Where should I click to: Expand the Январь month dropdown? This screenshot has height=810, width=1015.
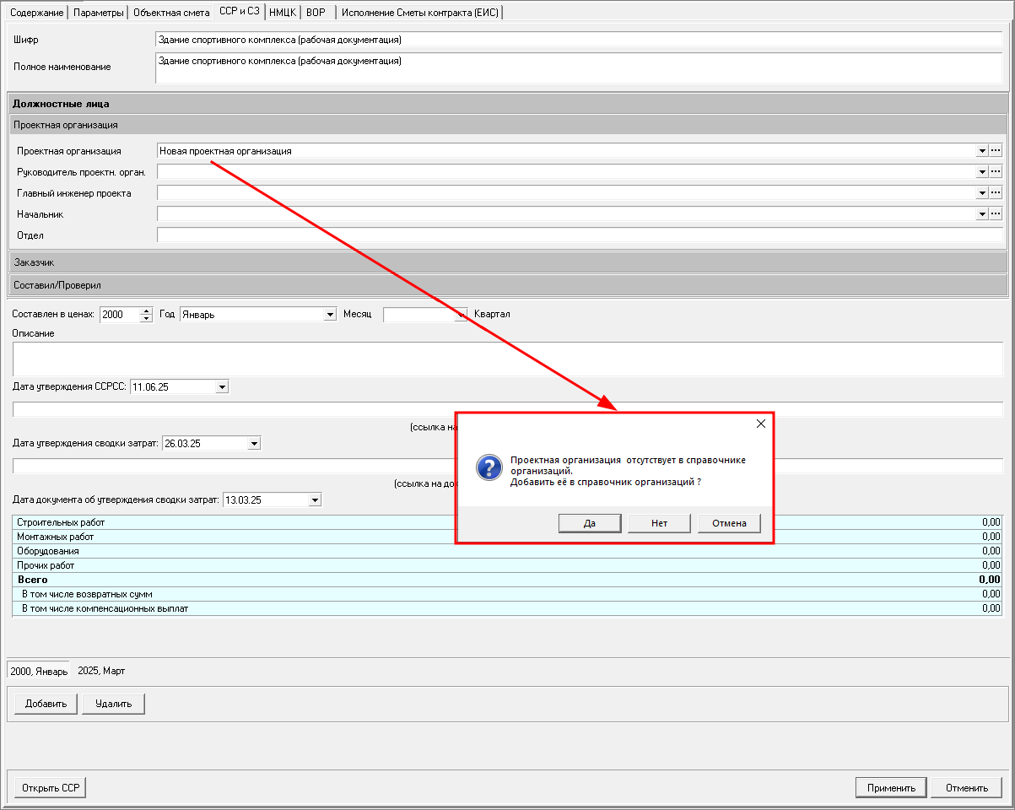click(330, 315)
